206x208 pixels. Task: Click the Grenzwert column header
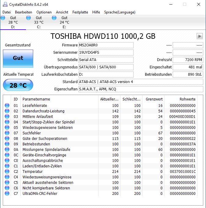coord(153,99)
